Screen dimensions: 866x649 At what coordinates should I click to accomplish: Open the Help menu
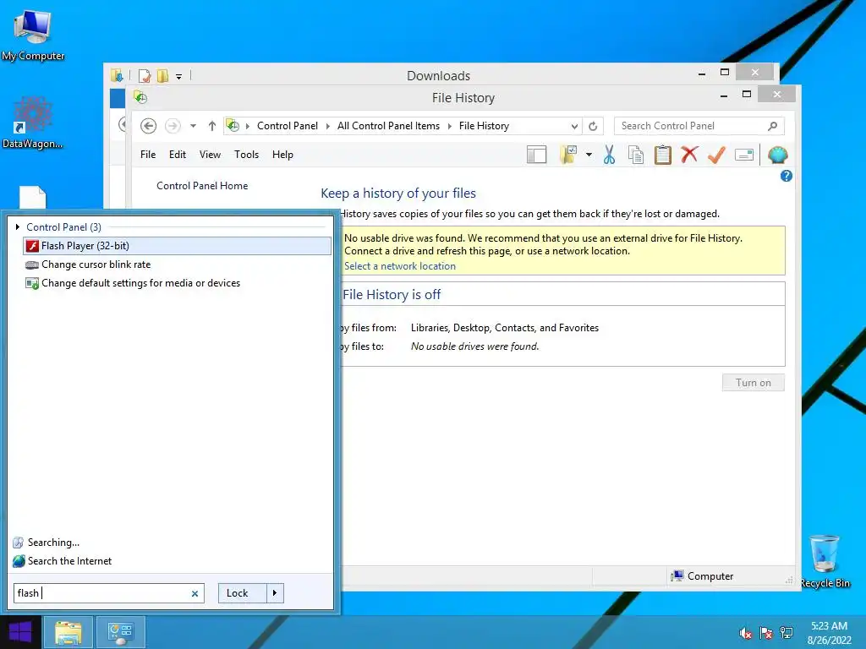[x=282, y=155]
